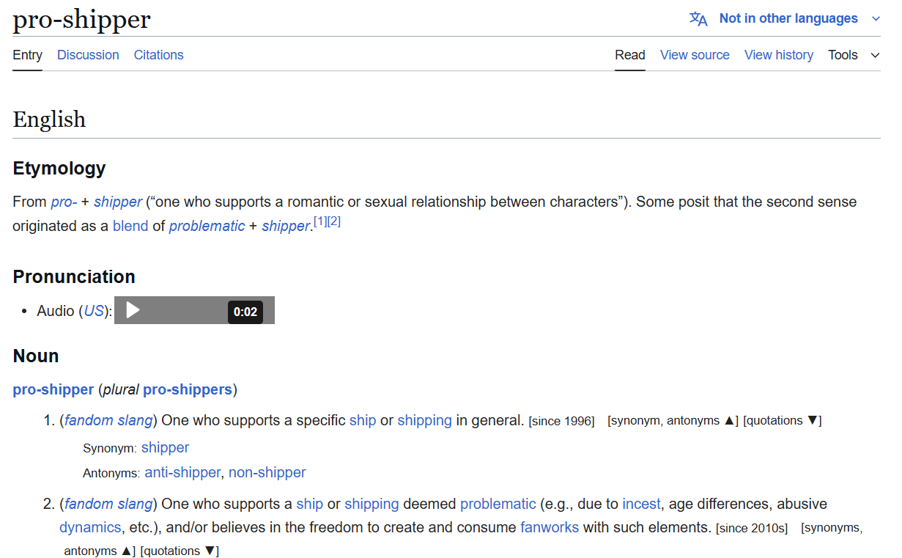The height and width of the screenshot is (558, 902).
Task: Open the shipping link in definition 1
Action: [424, 421]
